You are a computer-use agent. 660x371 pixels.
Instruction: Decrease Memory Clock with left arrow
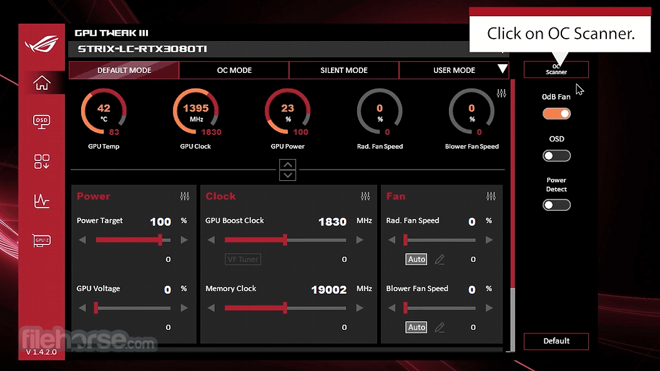tap(211, 308)
